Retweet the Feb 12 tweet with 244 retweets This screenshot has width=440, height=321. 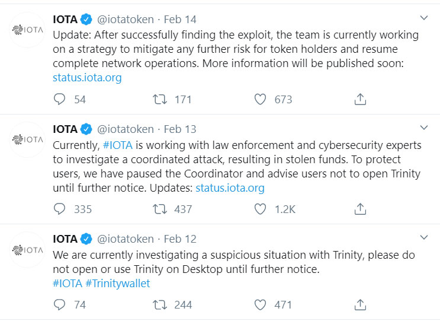coord(160,304)
